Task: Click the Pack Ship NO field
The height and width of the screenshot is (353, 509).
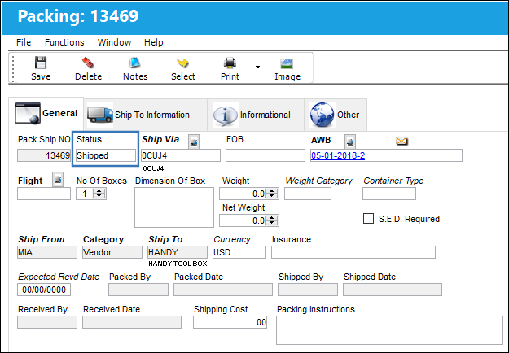Action: pyautogui.click(x=44, y=155)
